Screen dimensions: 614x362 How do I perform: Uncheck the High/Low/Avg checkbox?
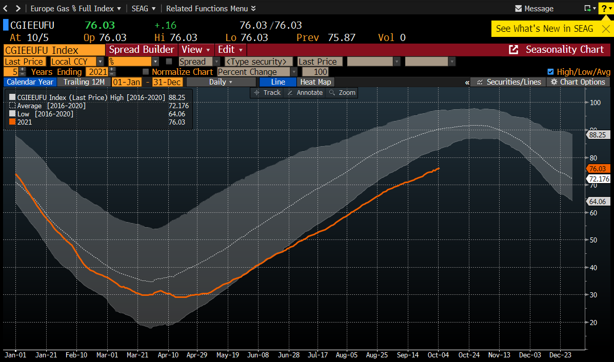[x=551, y=72]
